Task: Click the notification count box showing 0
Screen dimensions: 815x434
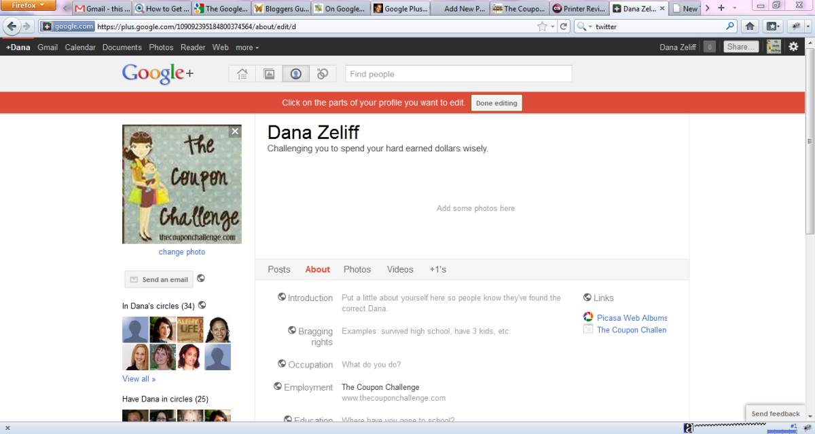Action: tap(710, 47)
